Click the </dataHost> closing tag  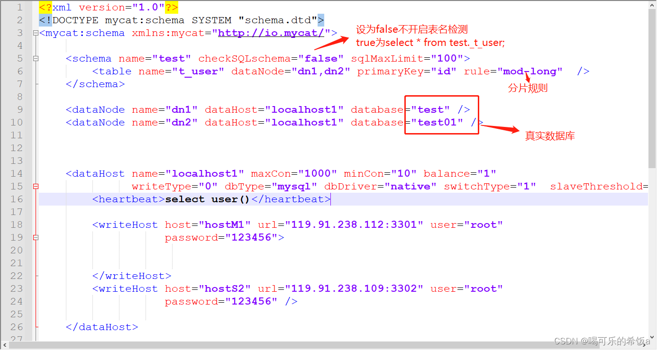pyautogui.click(x=102, y=327)
